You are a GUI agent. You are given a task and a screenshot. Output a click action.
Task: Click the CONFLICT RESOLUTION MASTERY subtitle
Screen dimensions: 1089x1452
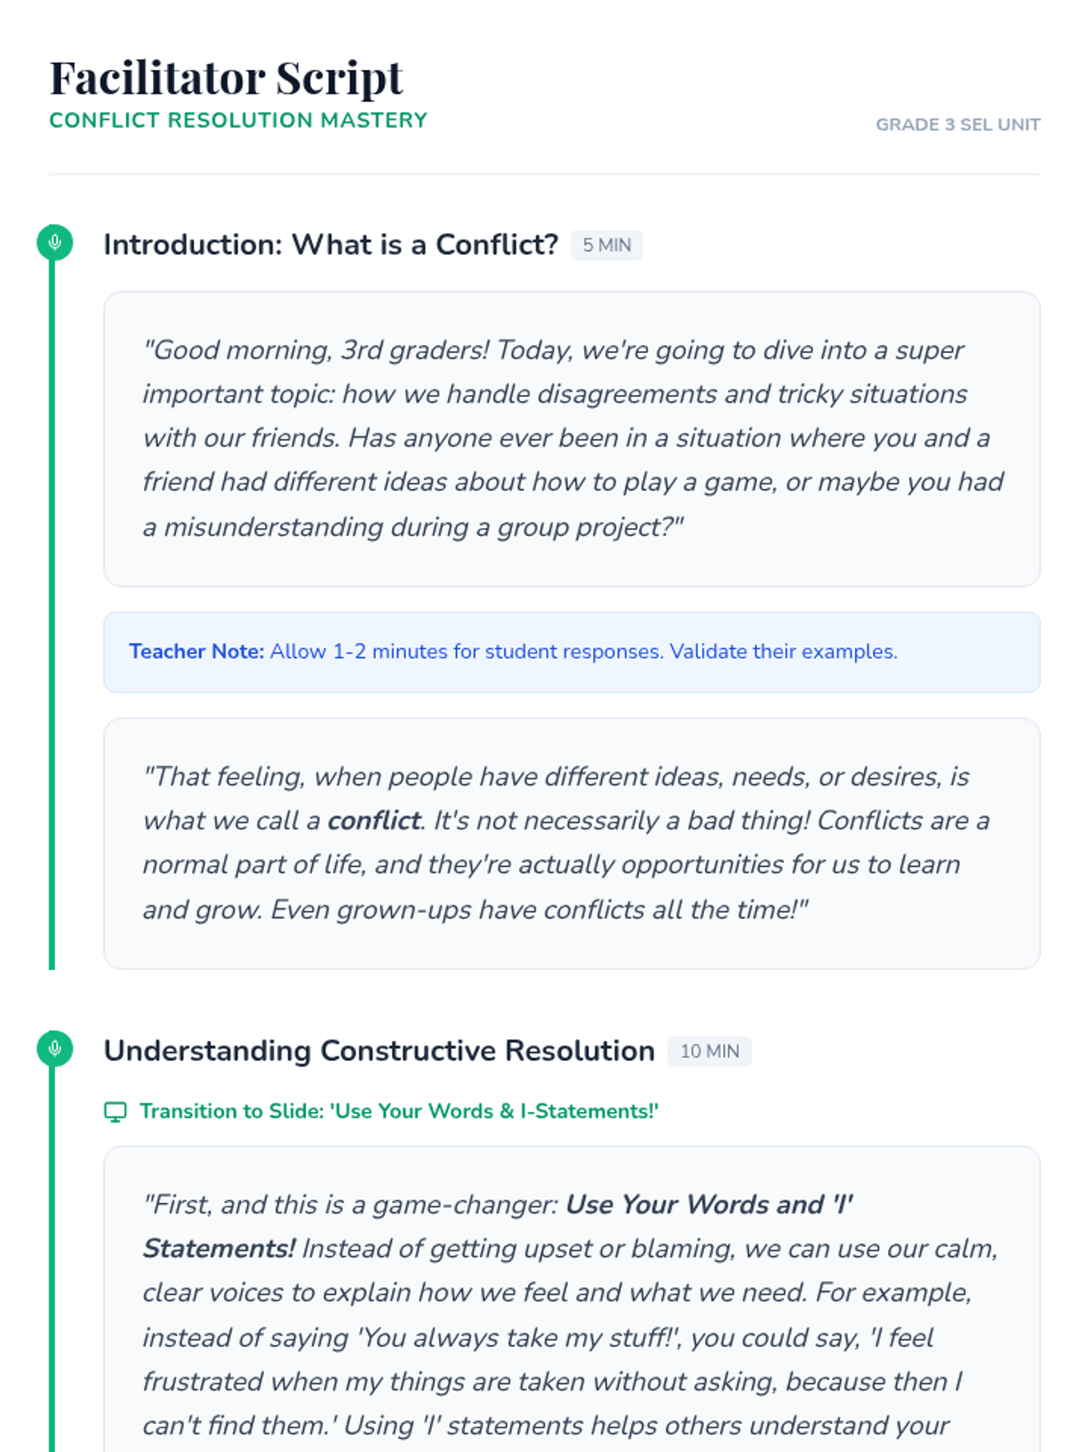(x=238, y=121)
